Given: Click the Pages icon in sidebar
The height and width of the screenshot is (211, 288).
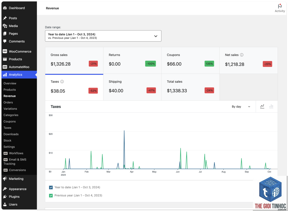Looking at the screenshot, I should 5,34.
